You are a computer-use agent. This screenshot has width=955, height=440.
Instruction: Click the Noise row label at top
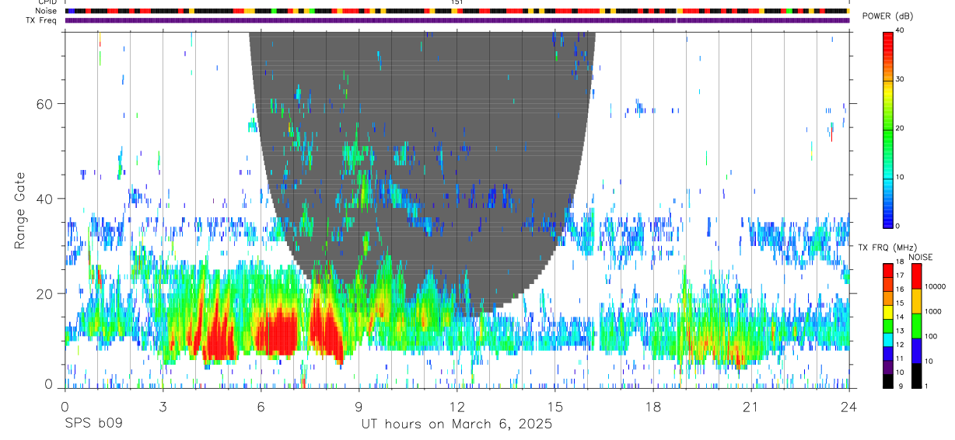[x=45, y=11]
